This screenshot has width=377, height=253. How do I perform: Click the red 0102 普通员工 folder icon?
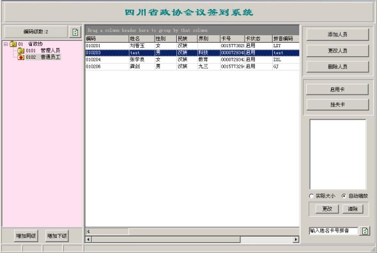click(21, 57)
